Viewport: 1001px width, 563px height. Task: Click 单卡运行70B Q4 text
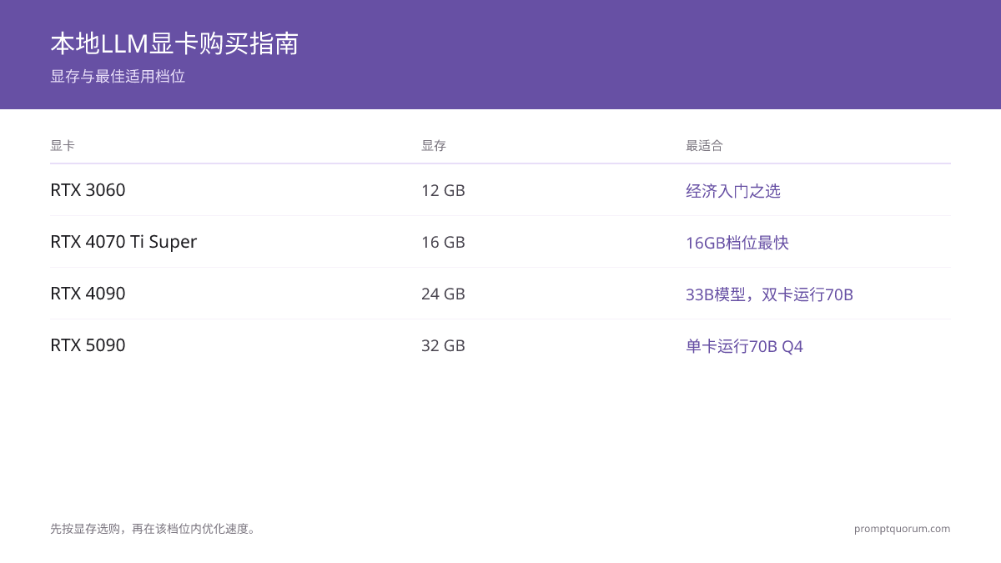744,346
